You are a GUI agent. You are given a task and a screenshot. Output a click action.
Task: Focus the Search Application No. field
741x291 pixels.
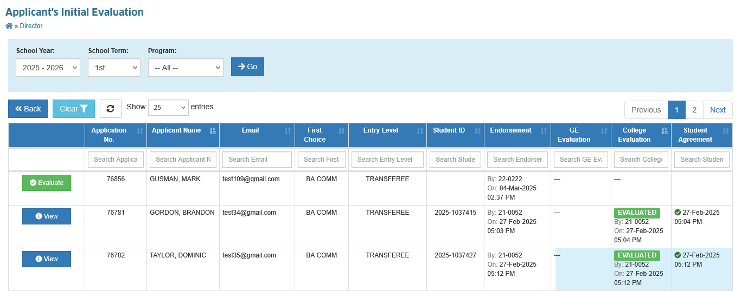(116, 160)
